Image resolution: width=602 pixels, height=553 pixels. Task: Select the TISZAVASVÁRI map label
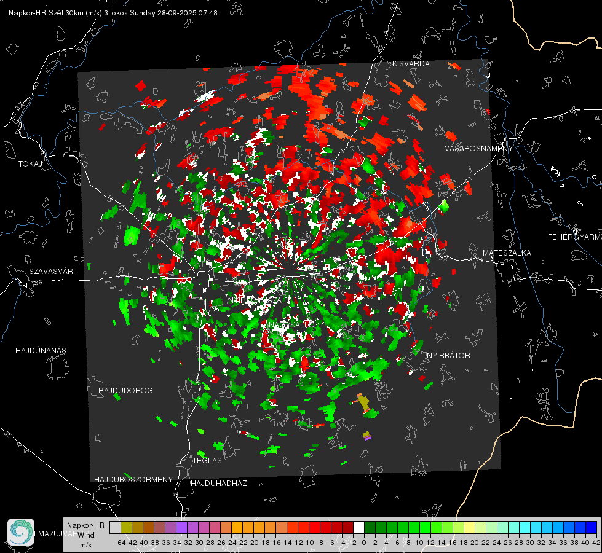[x=49, y=272]
